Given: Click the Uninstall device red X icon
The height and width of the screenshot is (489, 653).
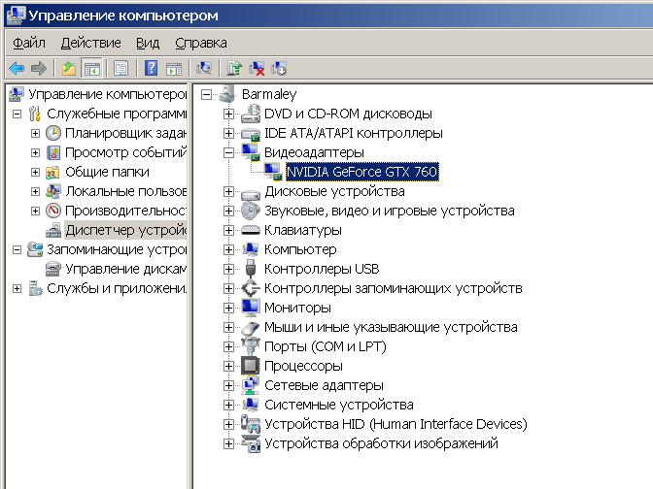Looking at the screenshot, I should click(x=258, y=68).
